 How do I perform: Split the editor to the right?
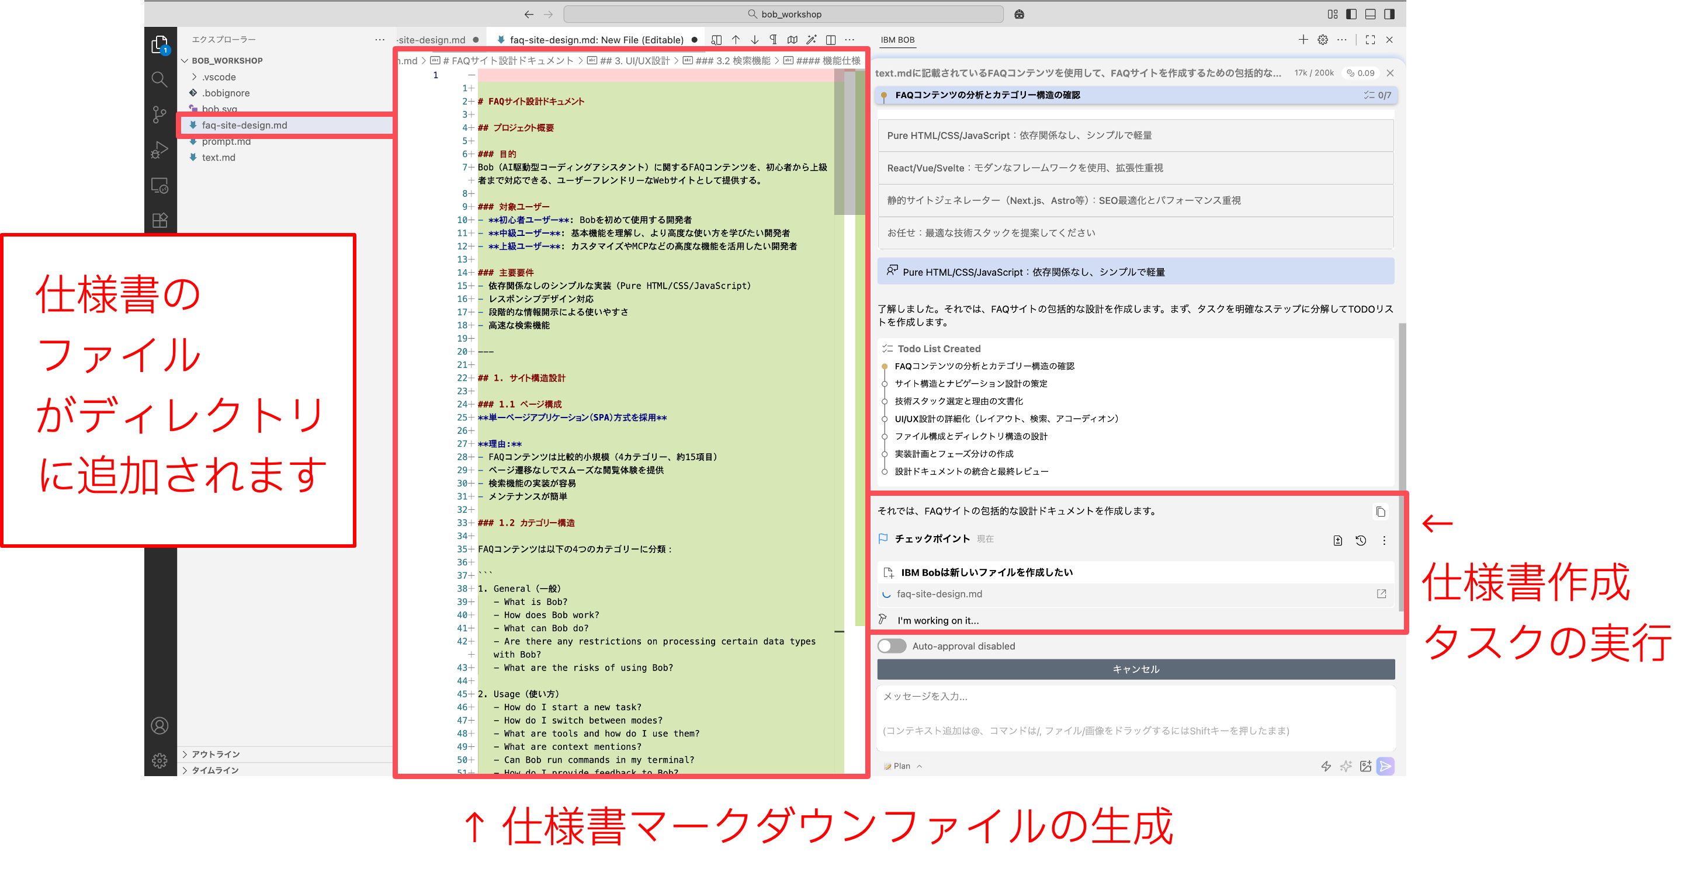pos(830,40)
